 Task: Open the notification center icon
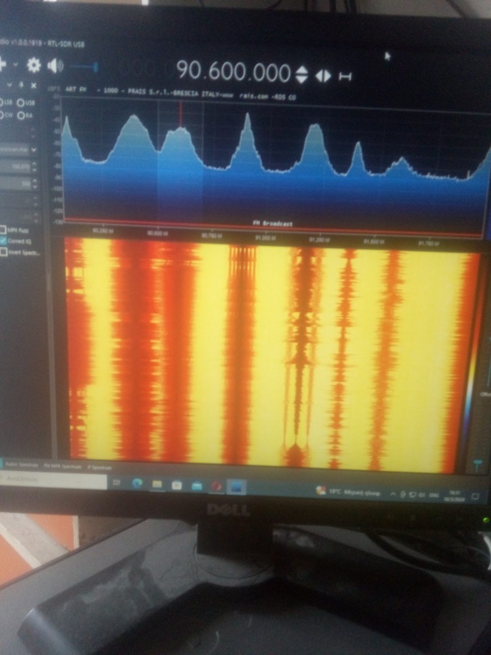[475, 497]
